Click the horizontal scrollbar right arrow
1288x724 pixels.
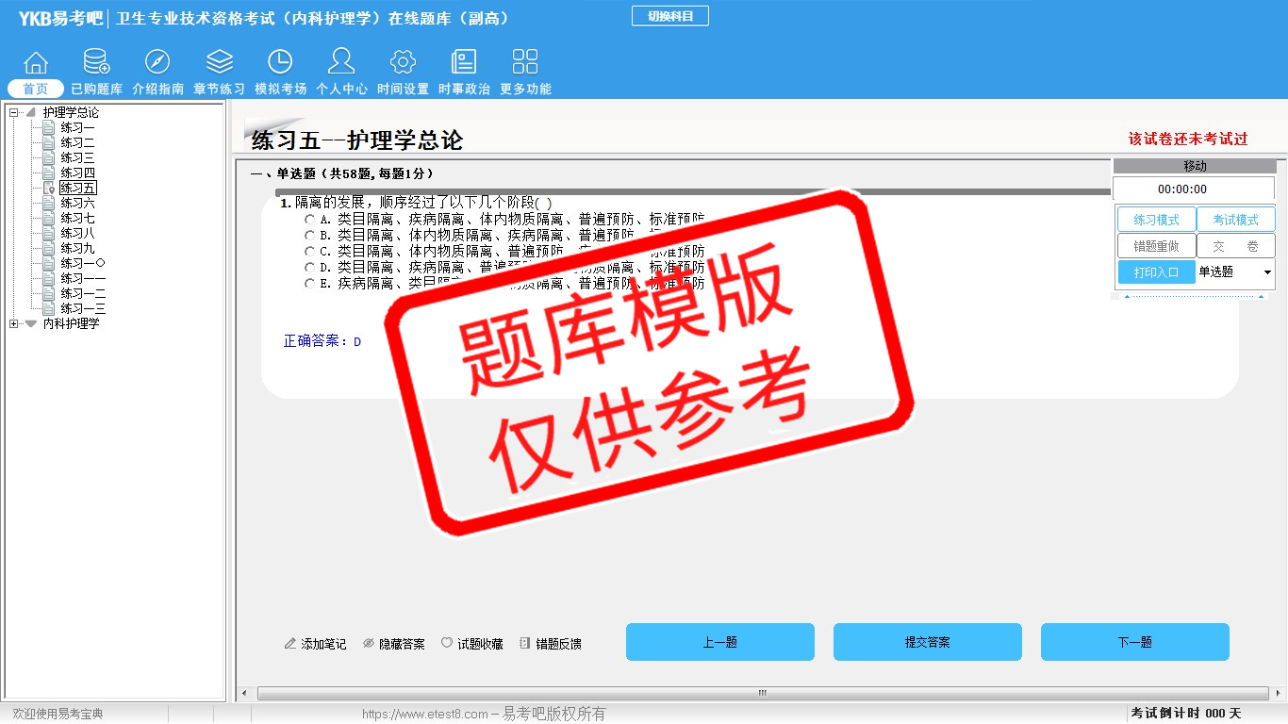1278,694
